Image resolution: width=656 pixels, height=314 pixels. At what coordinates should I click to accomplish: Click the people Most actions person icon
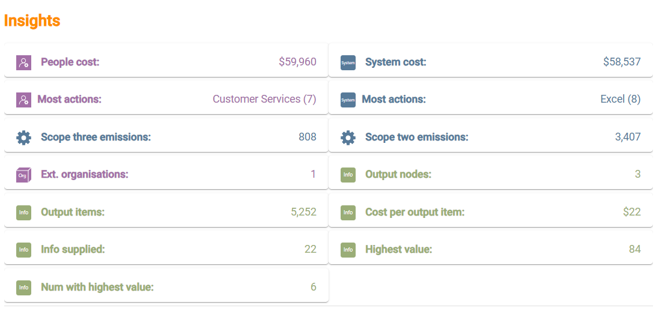click(x=23, y=100)
